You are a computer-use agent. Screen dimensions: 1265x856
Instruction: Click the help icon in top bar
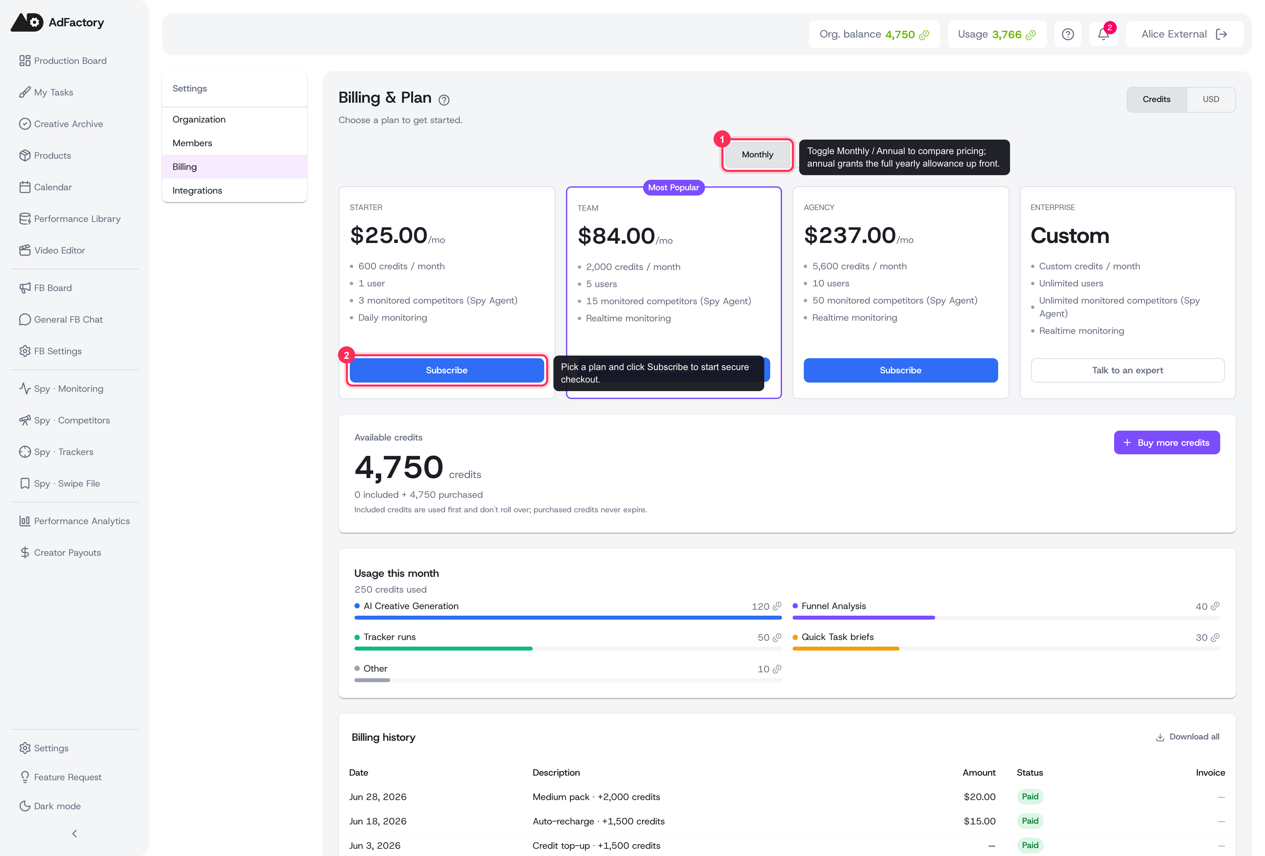1068,34
